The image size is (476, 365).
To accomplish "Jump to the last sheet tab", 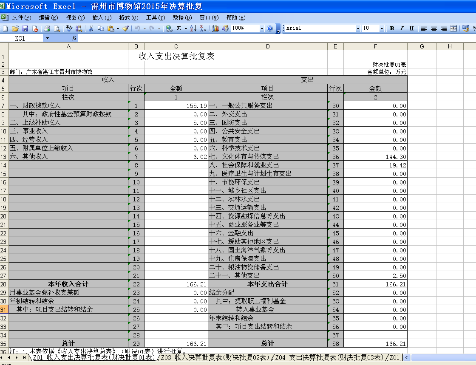I will (24, 357).
